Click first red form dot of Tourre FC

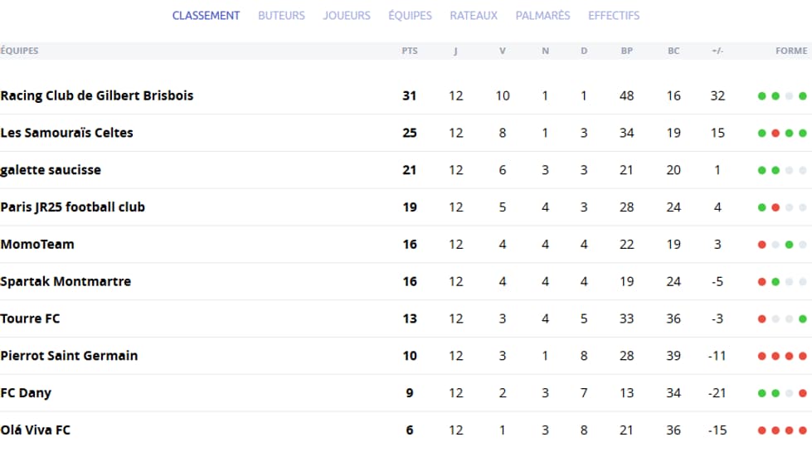tap(761, 318)
